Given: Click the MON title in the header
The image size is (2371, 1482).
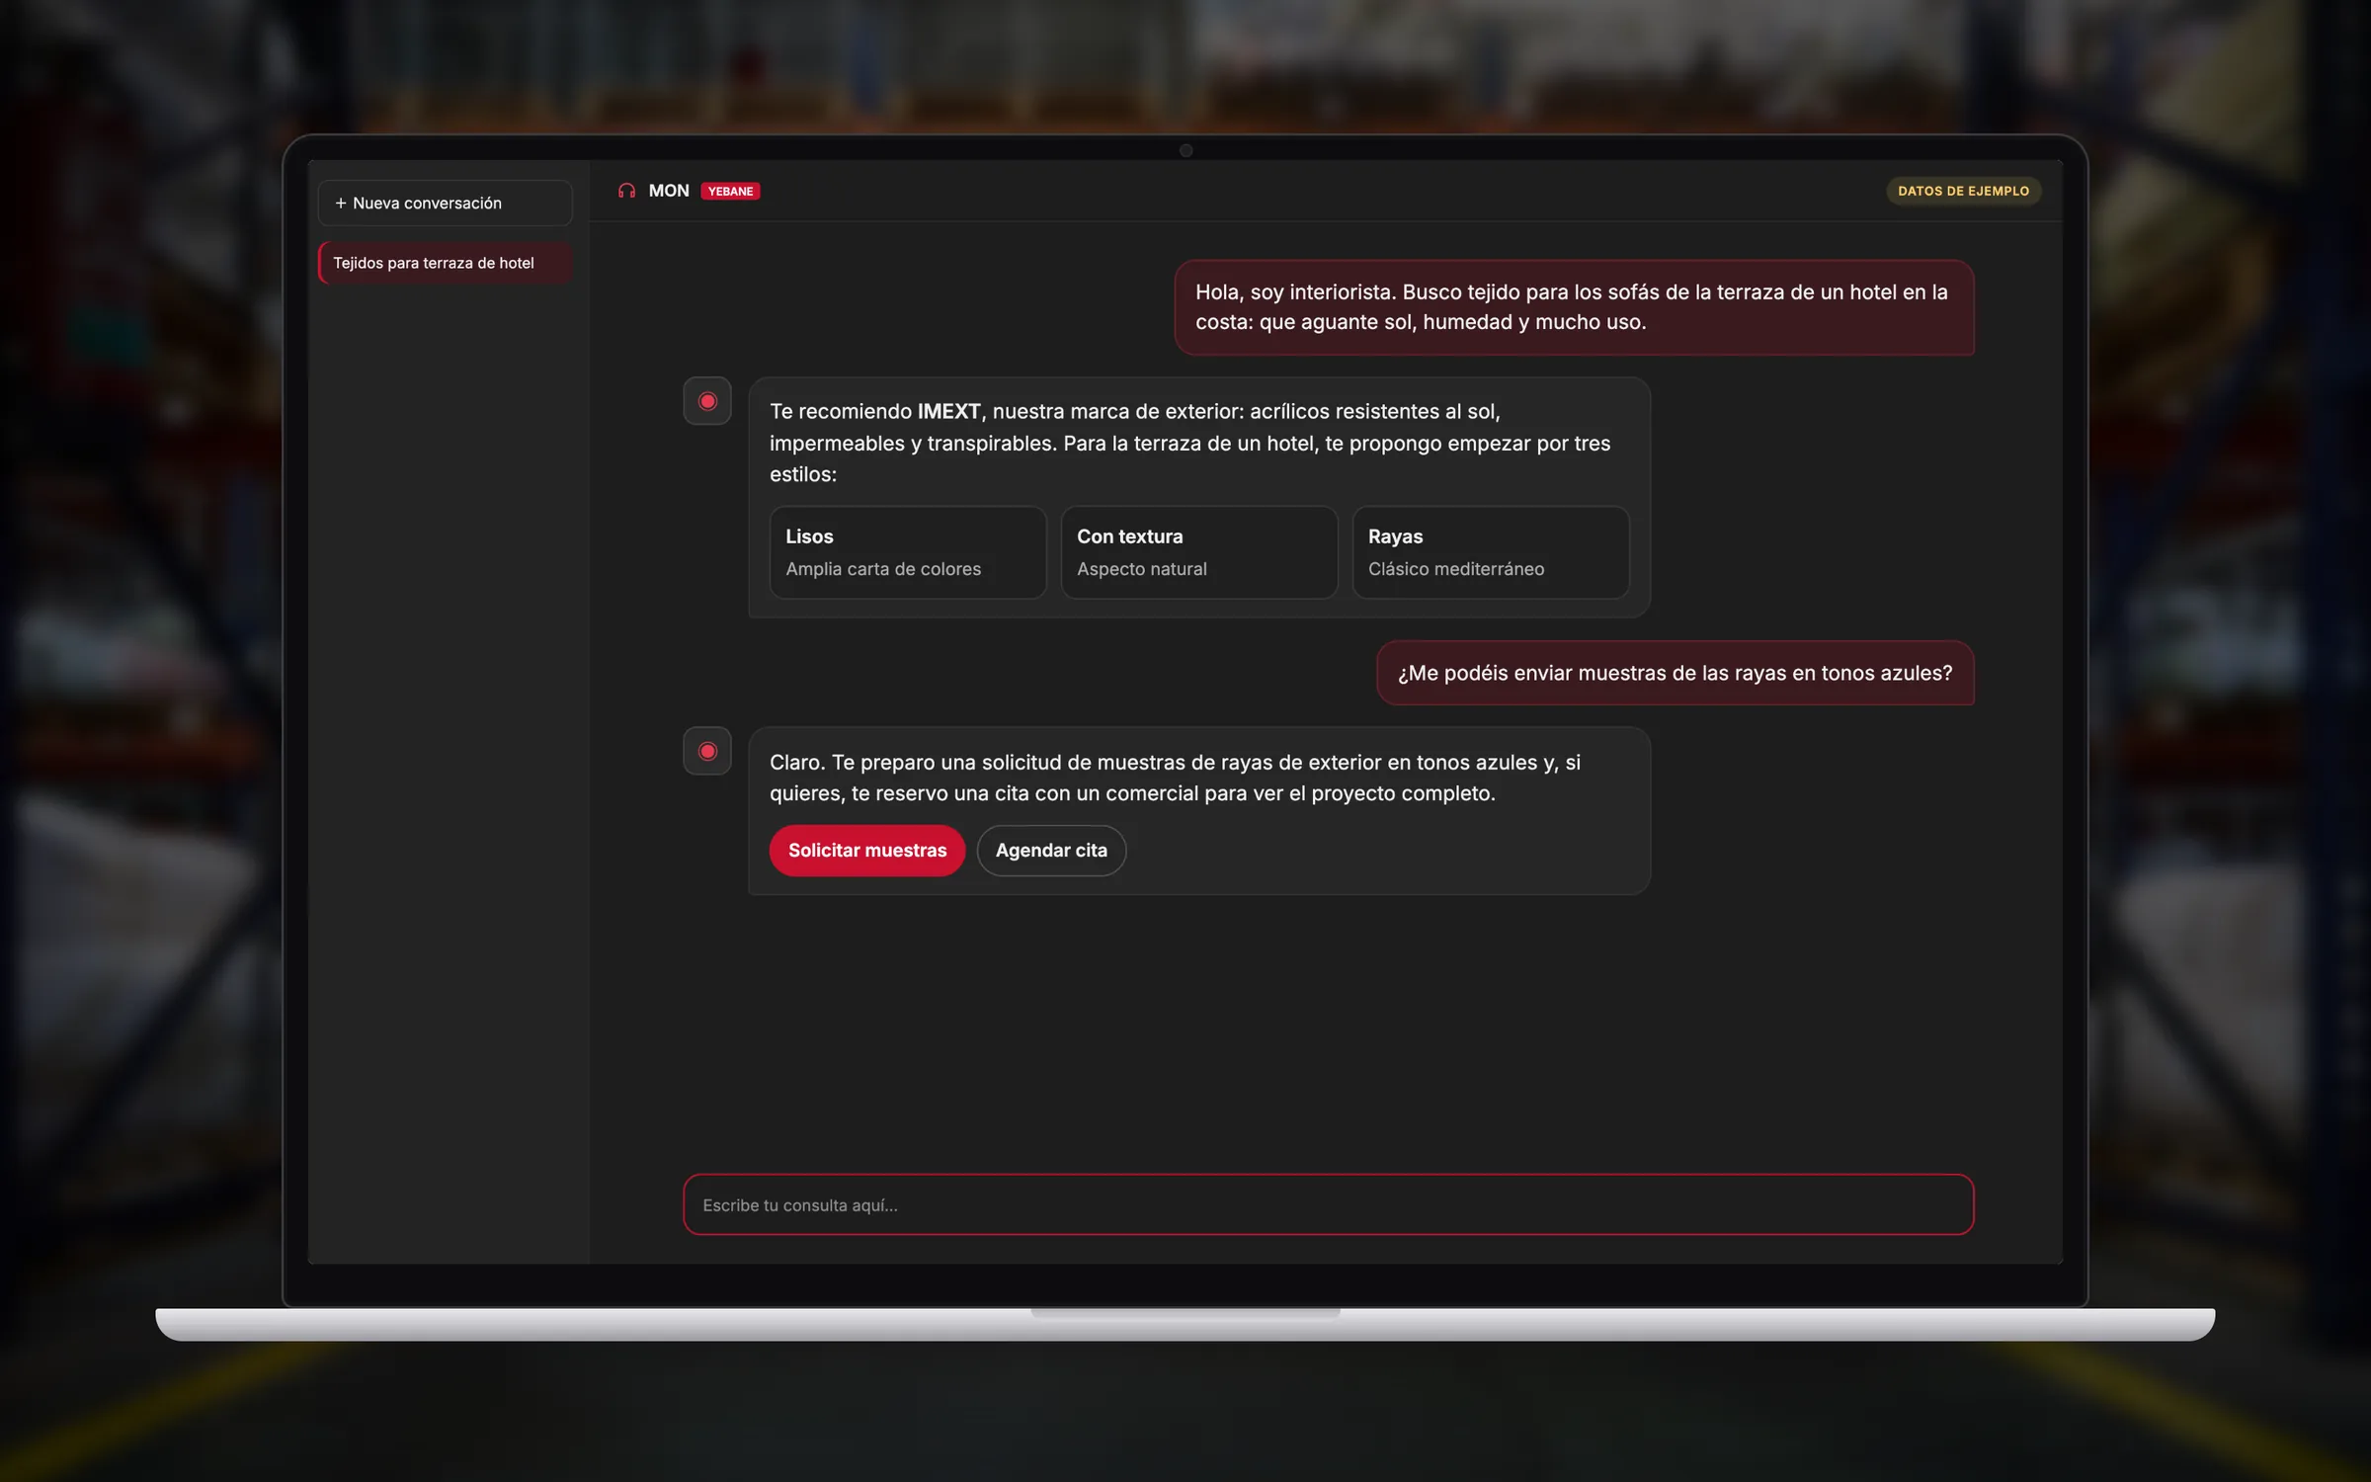Looking at the screenshot, I should pos(669,191).
